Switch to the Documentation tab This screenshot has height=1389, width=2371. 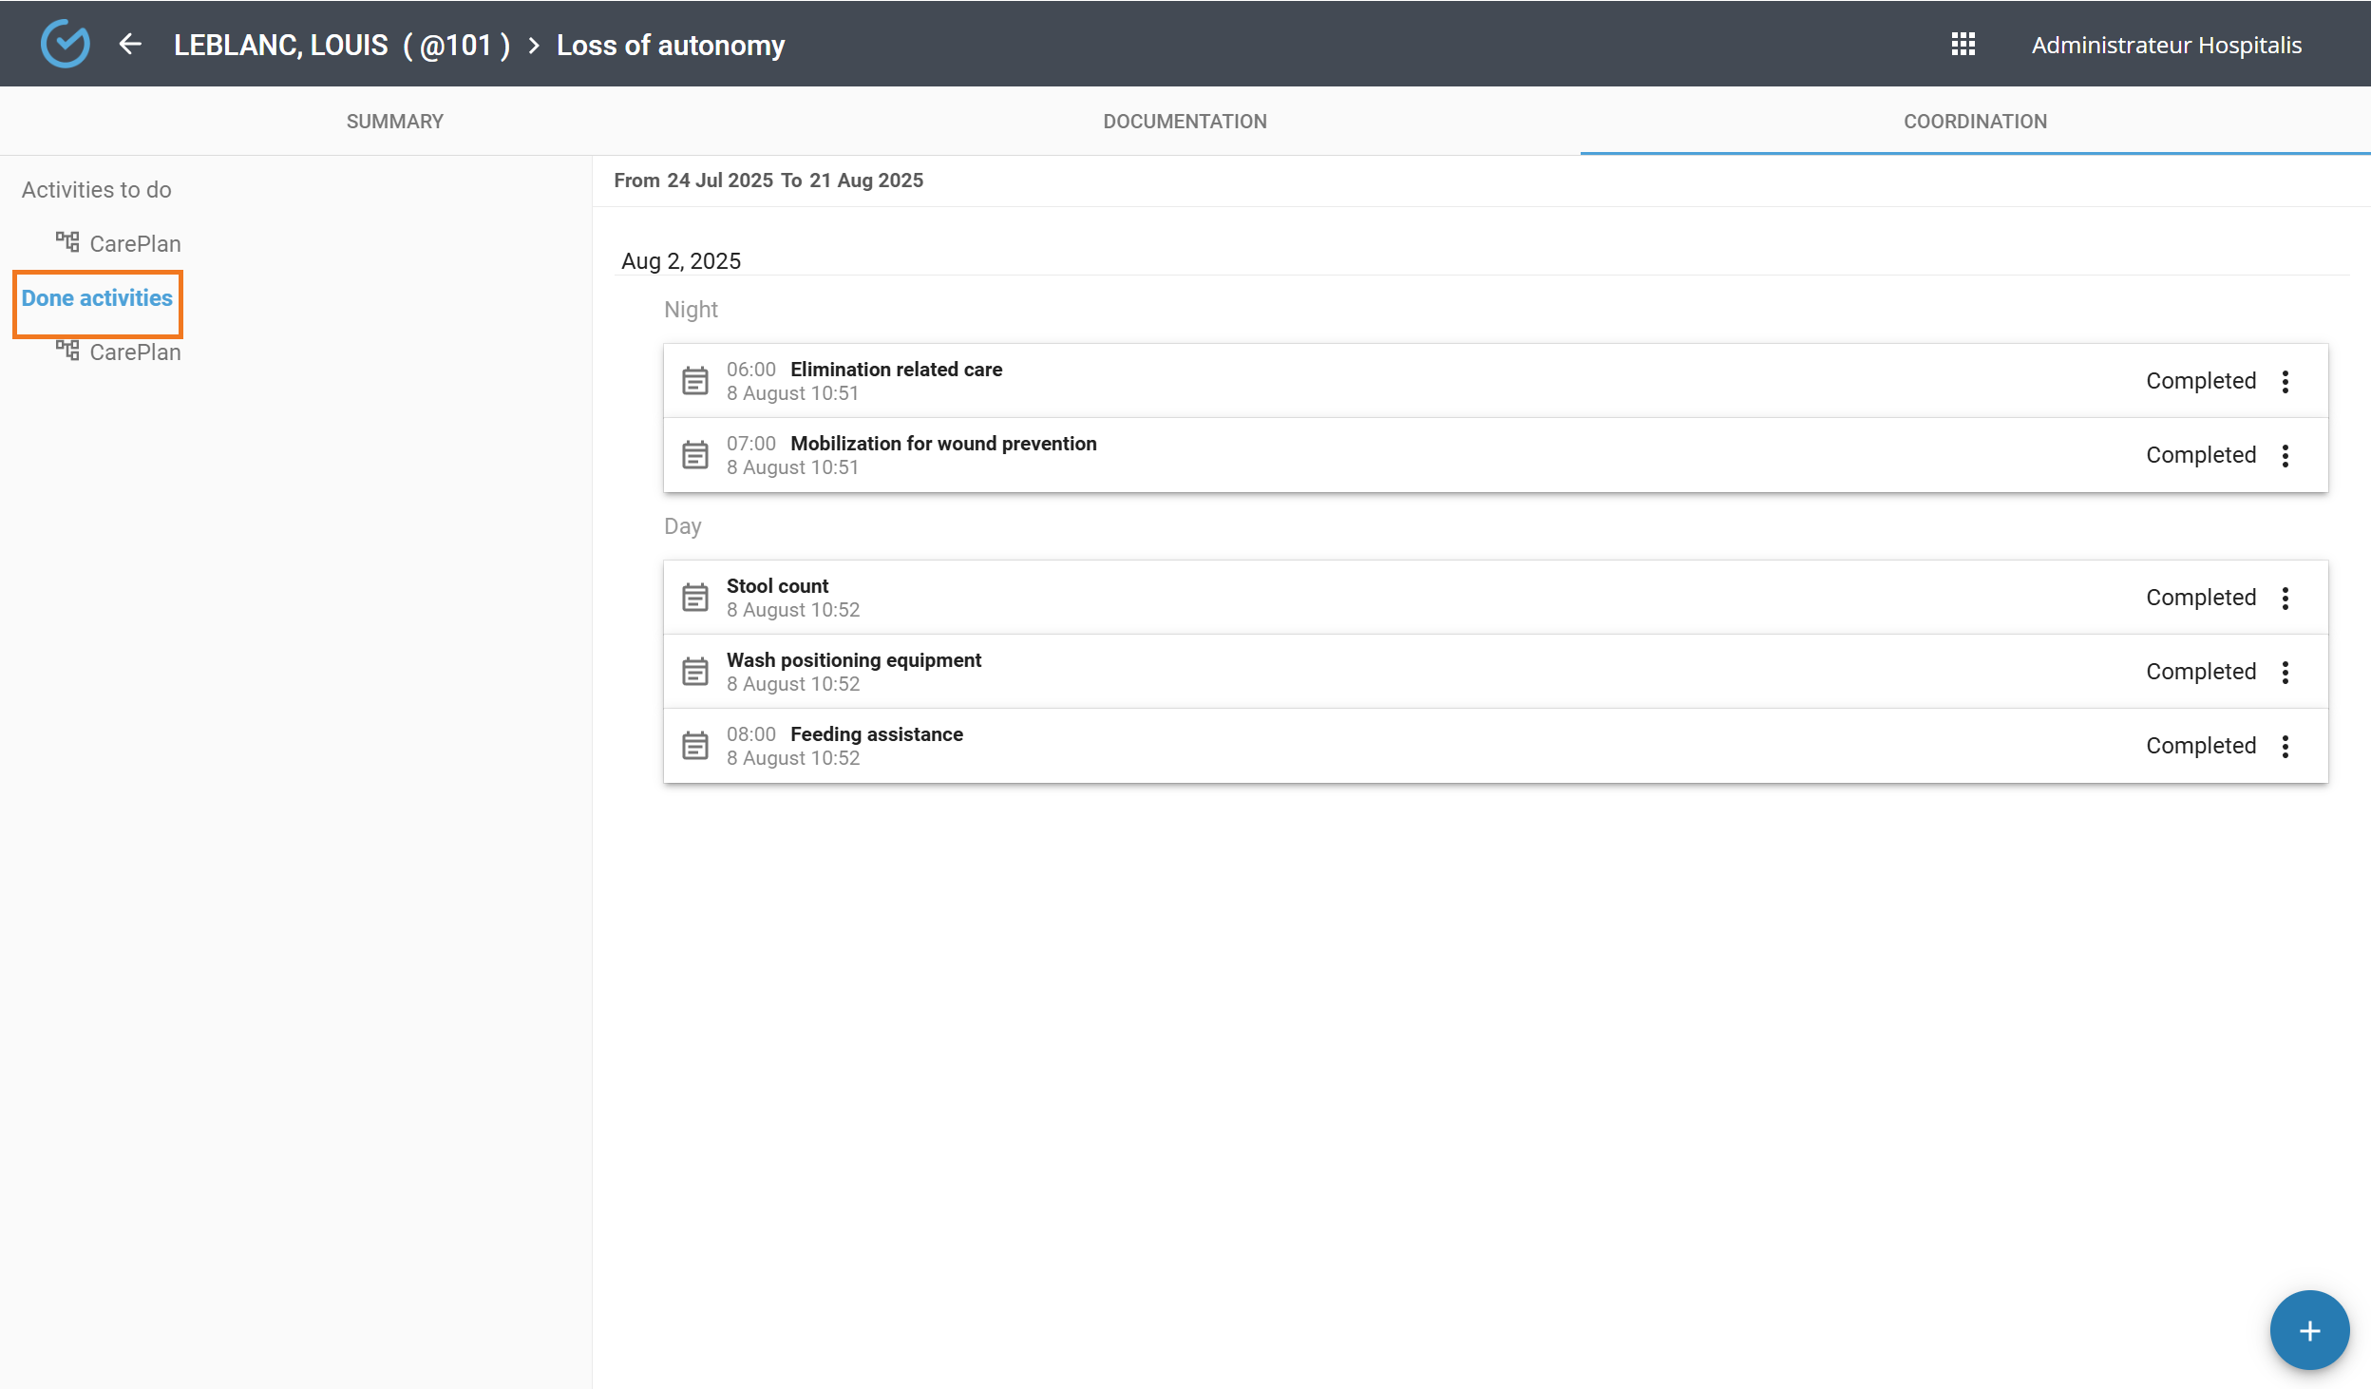pos(1185,122)
